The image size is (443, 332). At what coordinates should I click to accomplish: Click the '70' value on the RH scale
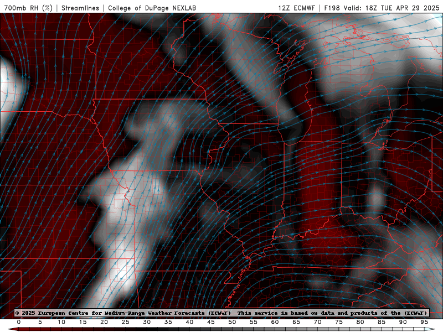(317, 322)
